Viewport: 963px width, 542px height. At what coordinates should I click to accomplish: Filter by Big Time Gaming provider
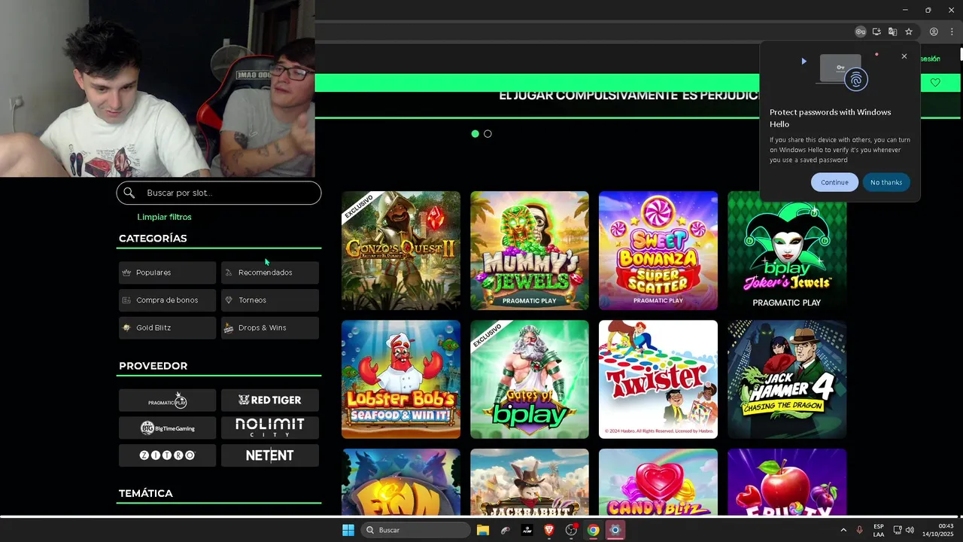pyautogui.click(x=167, y=428)
